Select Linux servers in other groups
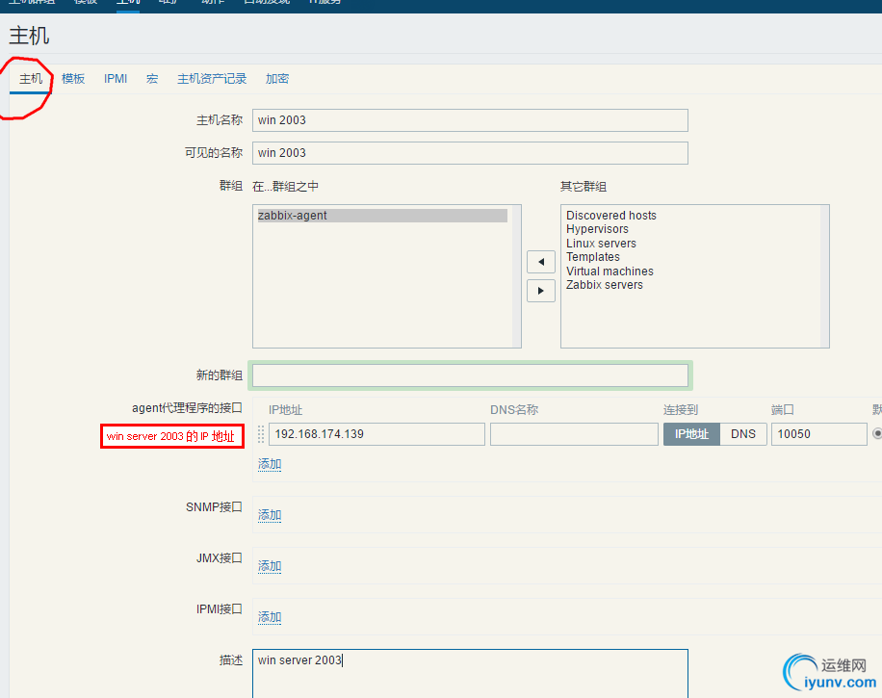Screen dimensions: 882x698 point(601,243)
